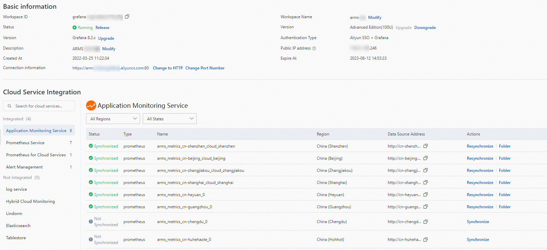This screenshot has width=547, height=250.
Task: Click Change to HTTP link
Action: click(x=168, y=68)
